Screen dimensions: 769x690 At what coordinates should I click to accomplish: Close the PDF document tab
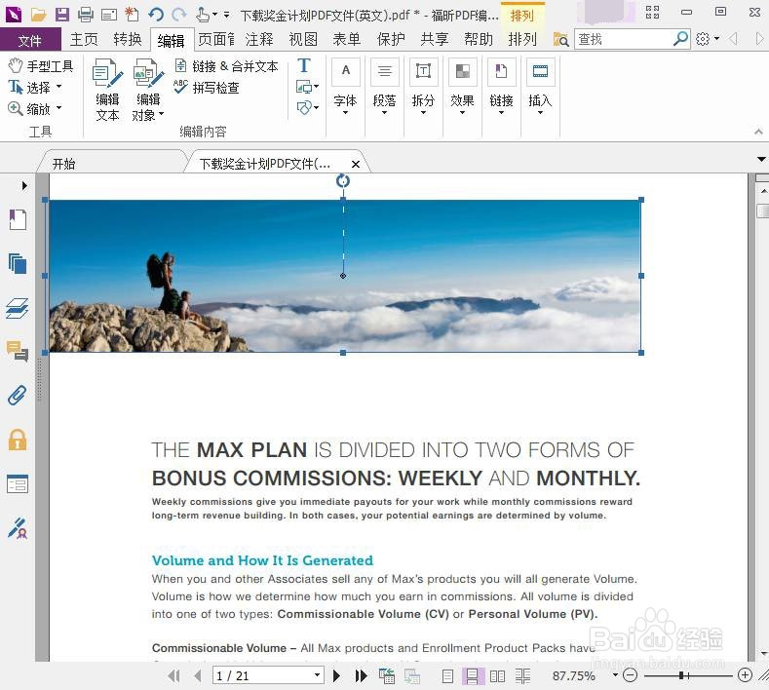pos(356,165)
